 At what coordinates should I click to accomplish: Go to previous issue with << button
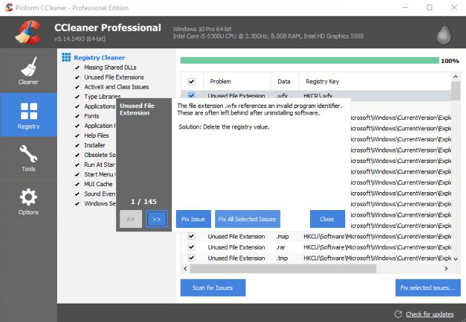pos(131,219)
